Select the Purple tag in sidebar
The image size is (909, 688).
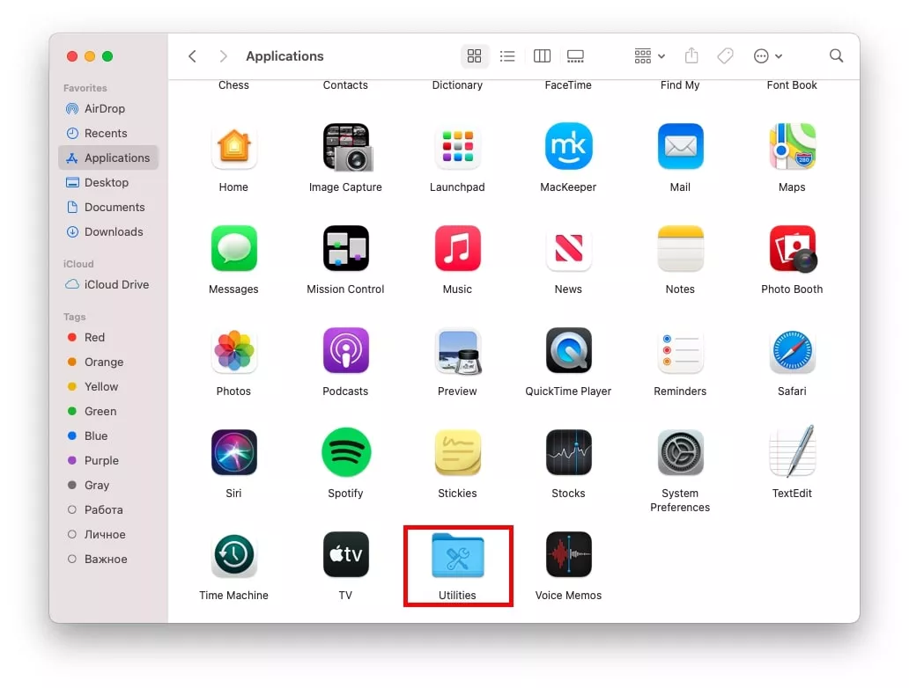coord(101,461)
